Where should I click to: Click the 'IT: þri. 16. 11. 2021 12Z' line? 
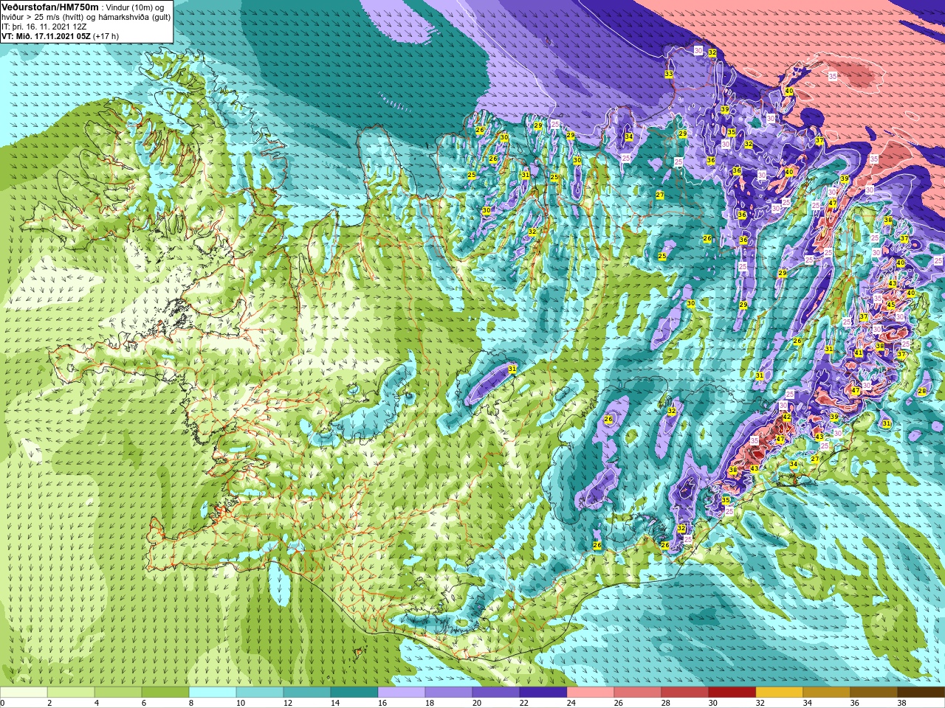pos(44,27)
